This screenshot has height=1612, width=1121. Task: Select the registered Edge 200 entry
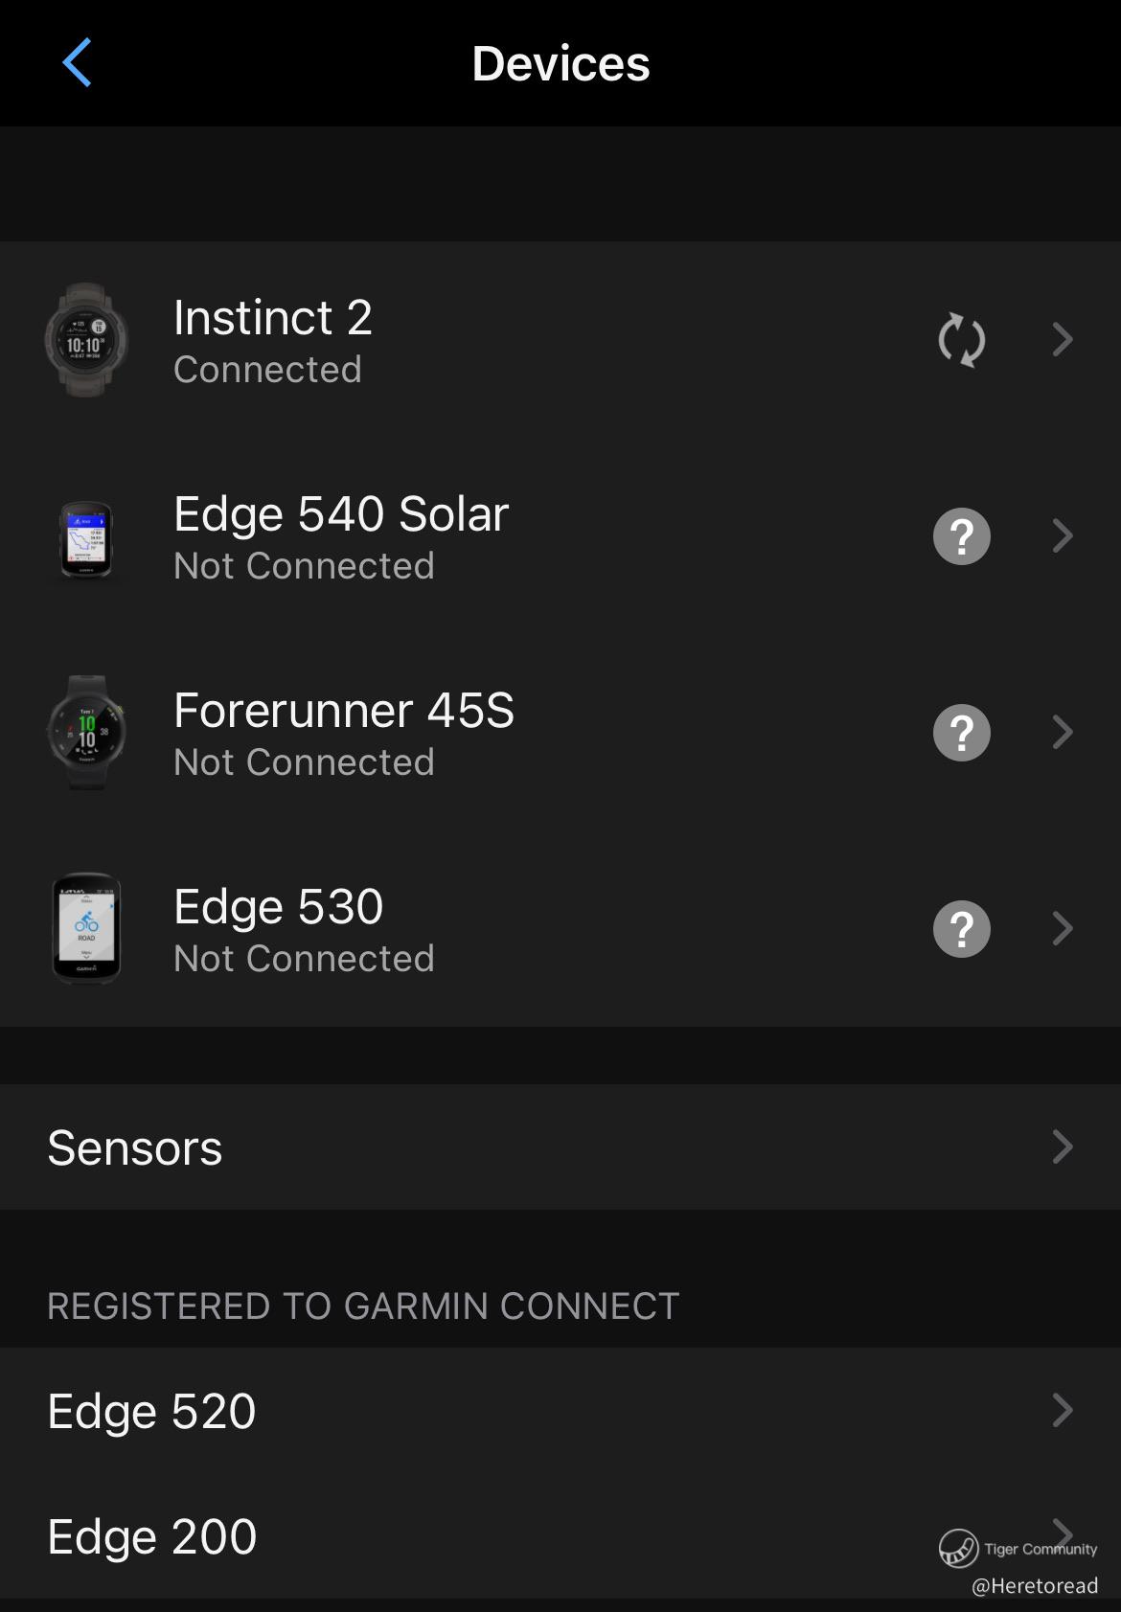152,1536
